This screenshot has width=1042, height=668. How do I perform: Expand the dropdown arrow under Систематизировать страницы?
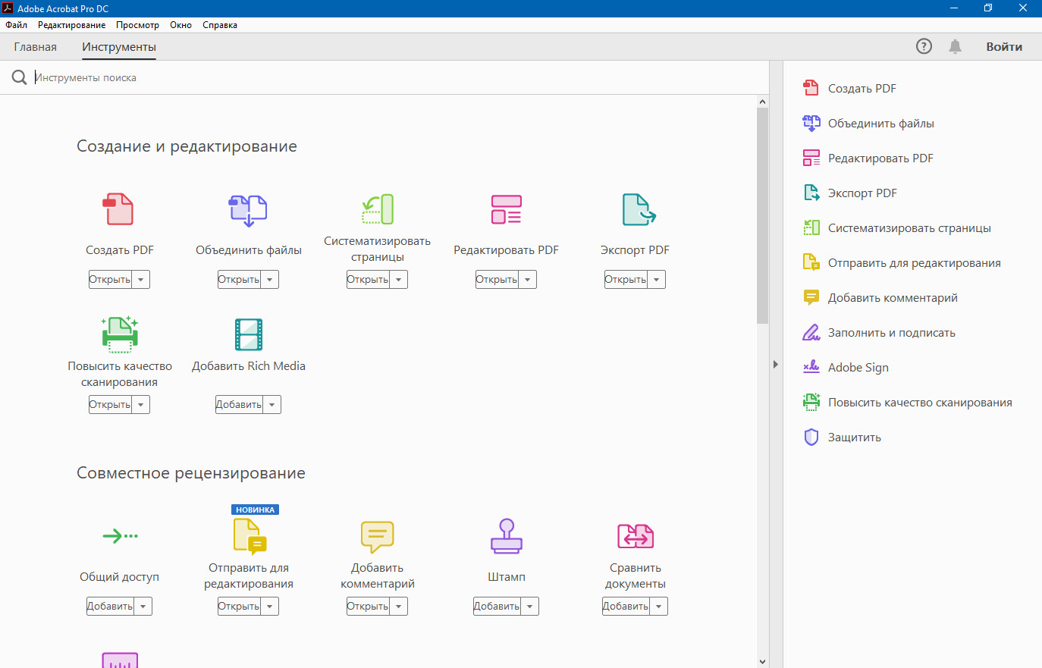pyautogui.click(x=399, y=280)
